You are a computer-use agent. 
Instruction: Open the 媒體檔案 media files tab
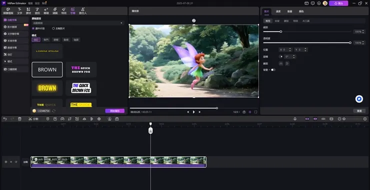coord(8,11)
